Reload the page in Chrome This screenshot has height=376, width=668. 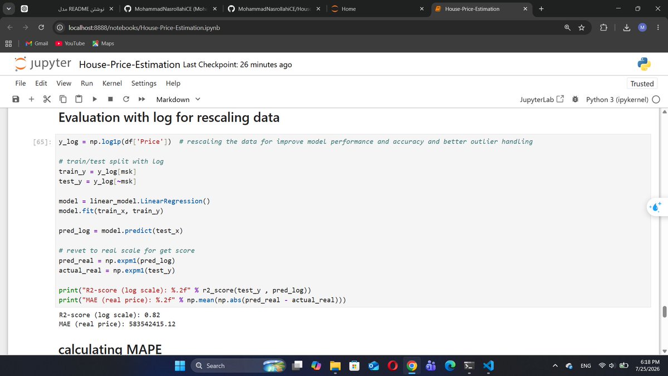pos(41,28)
